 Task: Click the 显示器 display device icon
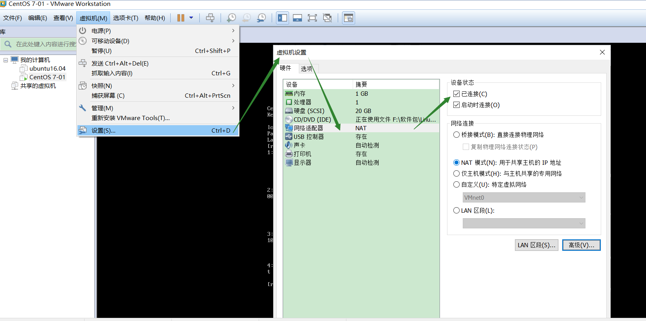click(x=289, y=162)
